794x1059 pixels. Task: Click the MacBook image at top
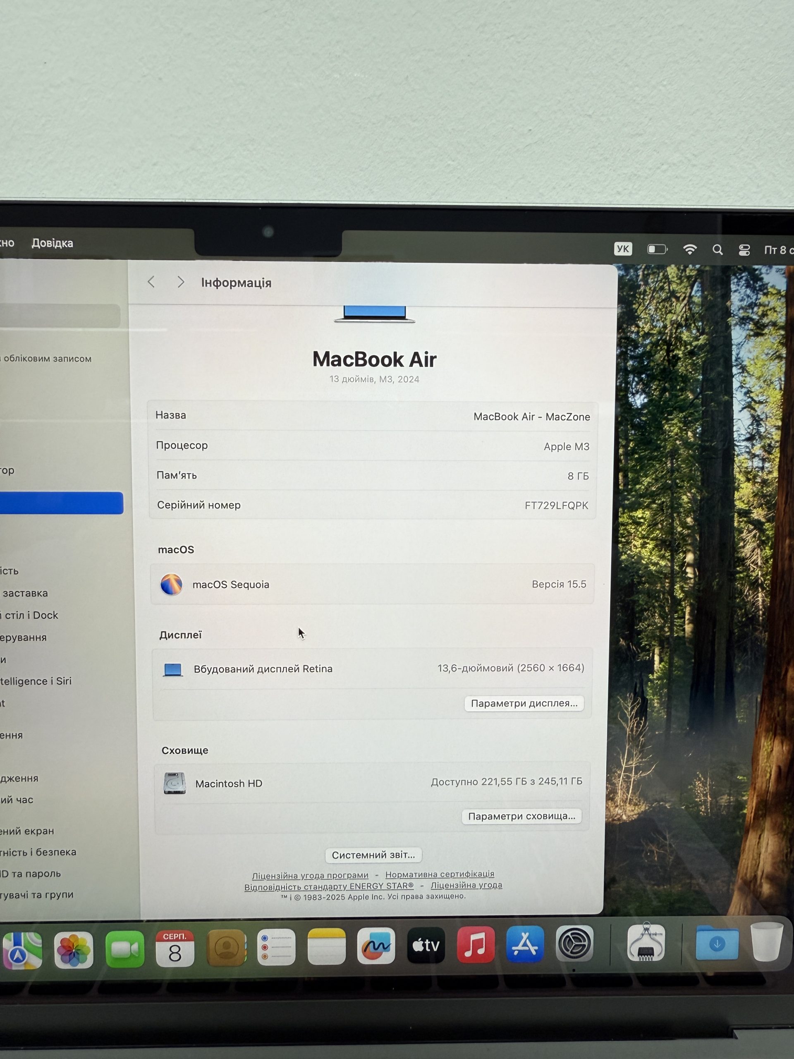[374, 314]
